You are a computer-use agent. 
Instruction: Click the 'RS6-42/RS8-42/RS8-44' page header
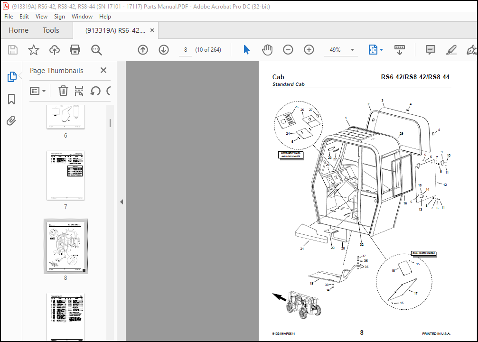pyautogui.click(x=415, y=77)
